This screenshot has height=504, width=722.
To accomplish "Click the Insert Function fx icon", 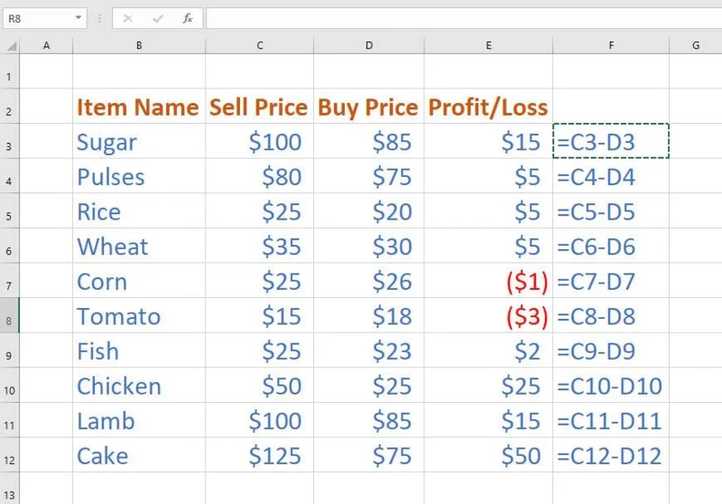I will 188,18.
